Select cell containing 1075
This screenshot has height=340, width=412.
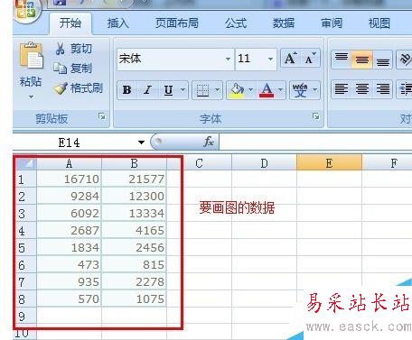point(135,299)
